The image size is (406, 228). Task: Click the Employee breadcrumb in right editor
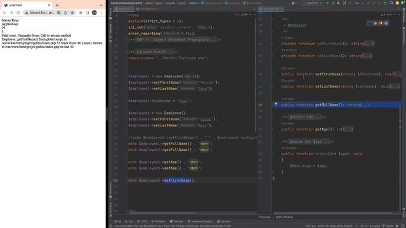tap(265, 217)
